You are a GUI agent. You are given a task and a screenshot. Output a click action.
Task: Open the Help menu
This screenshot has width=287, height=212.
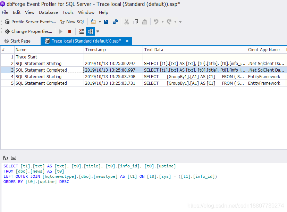point(104,12)
